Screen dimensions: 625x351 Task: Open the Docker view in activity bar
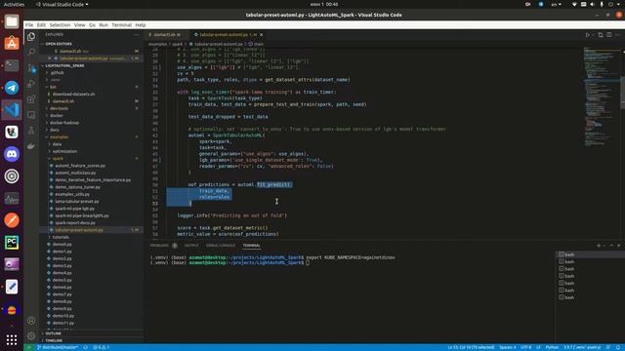click(x=31, y=146)
